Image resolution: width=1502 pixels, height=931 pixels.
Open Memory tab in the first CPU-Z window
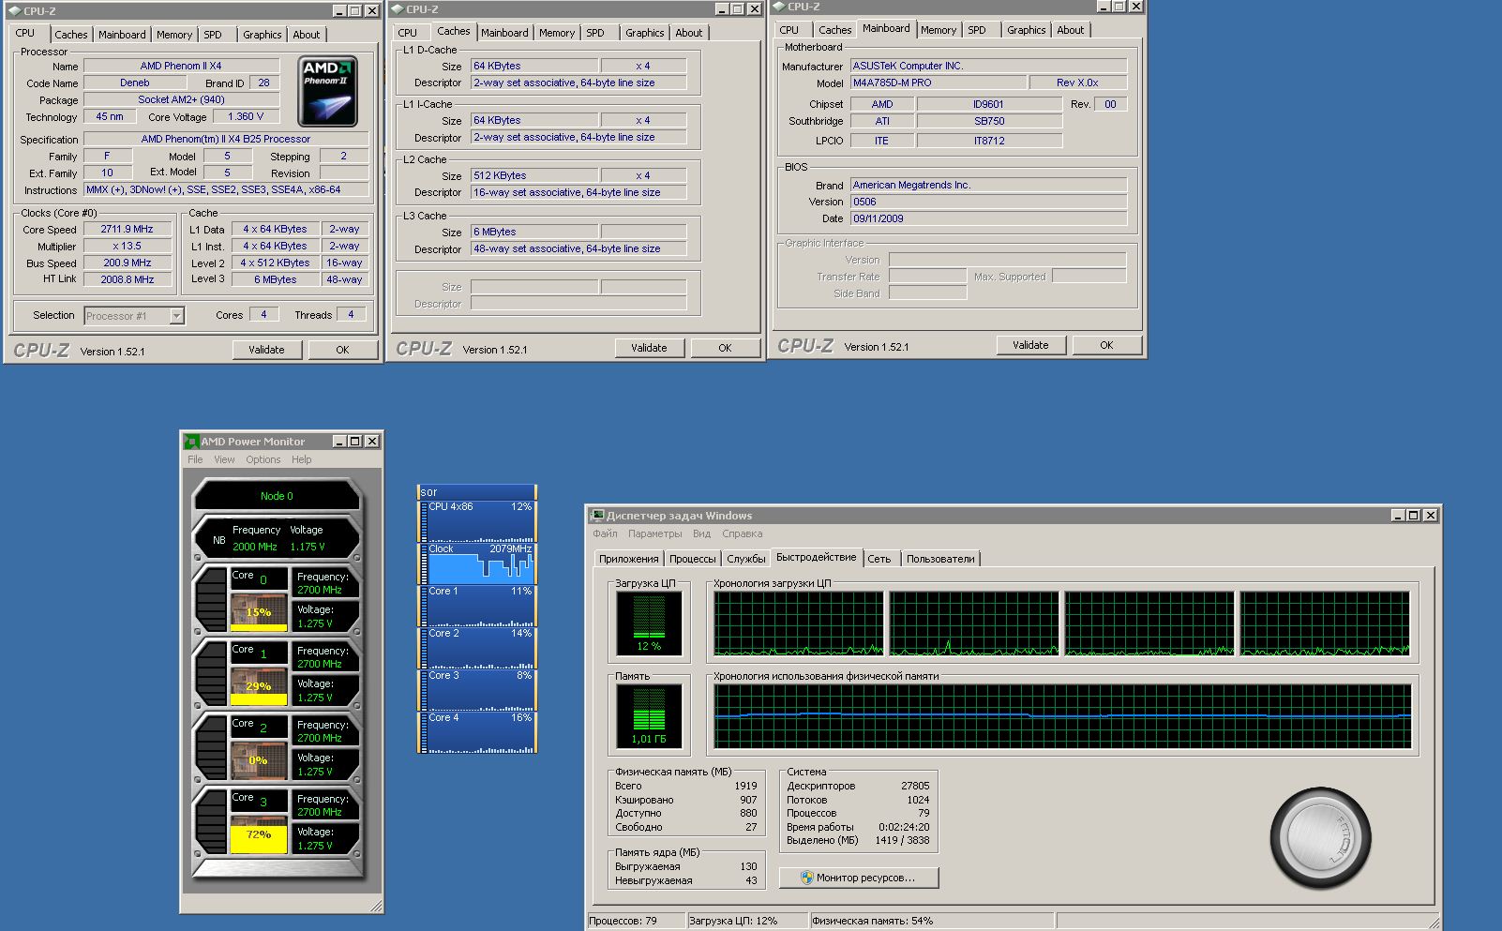coord(174,35)
